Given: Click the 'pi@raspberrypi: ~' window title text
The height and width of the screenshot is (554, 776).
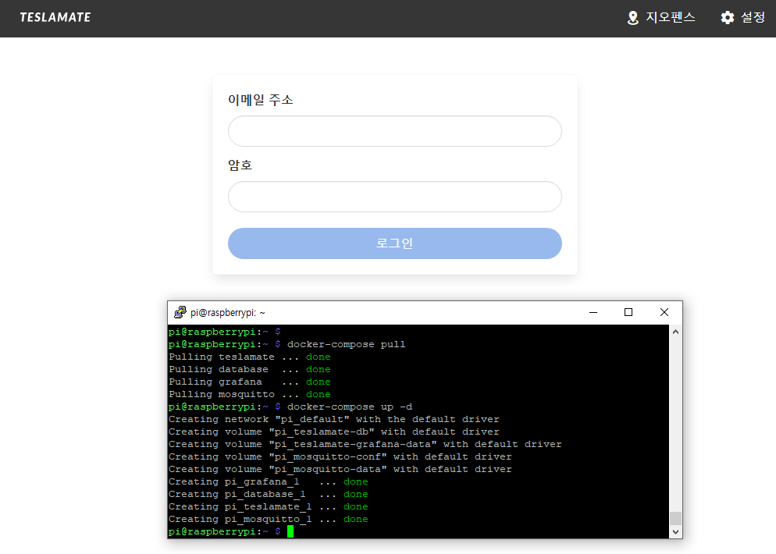Looking at the screenshot, I should click(x=228, y=313).
